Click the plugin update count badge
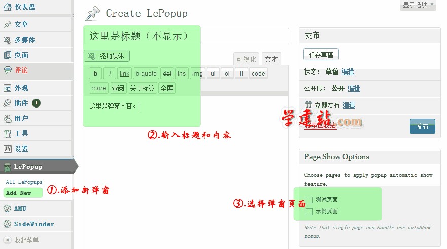The image size is (447, 249). coord(36,103)
